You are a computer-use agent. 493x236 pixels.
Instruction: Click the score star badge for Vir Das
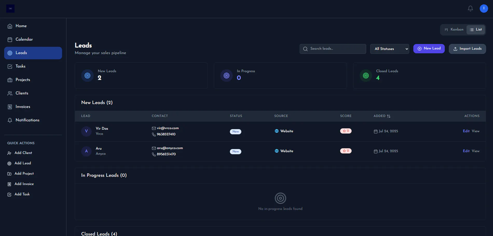346,131
